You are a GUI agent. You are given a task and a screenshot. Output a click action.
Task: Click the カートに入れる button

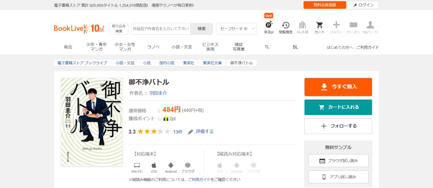click(338, 107)
